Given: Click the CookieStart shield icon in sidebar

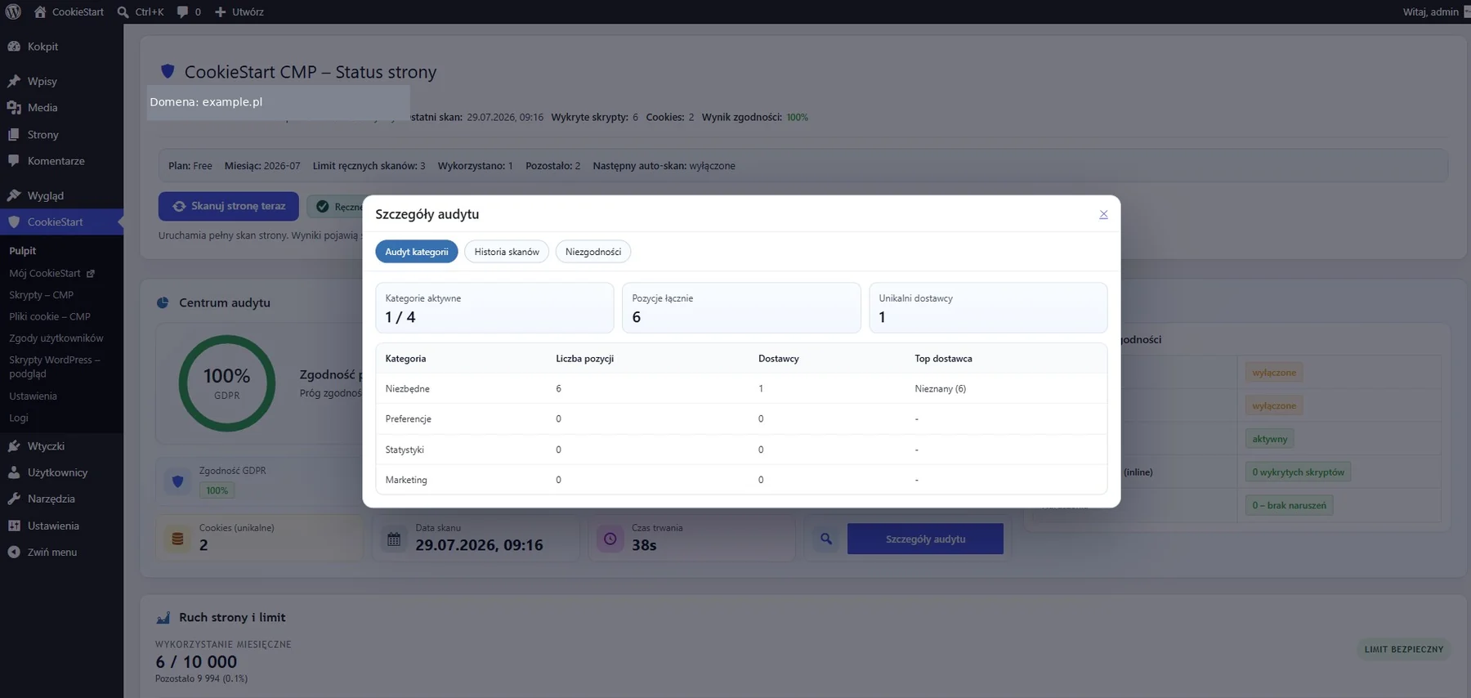Looking at the screenshot, I should (x=14, y=221).
